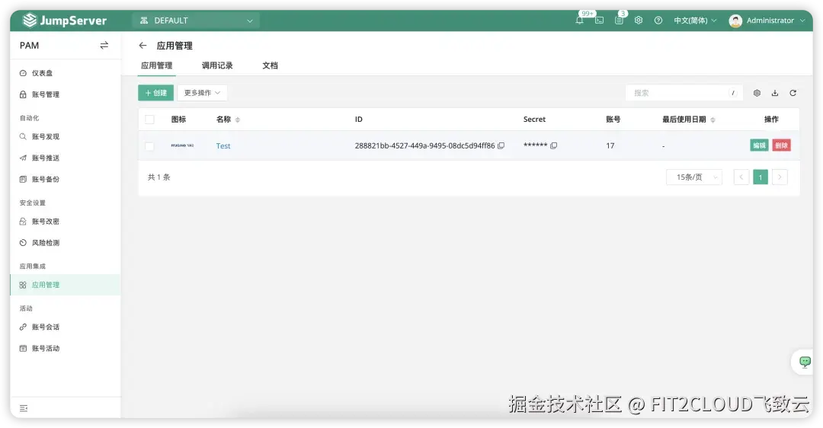Collapse the sidebar menu icon
The width and height of the screenshot is (823, 428).
click(24, 409)
